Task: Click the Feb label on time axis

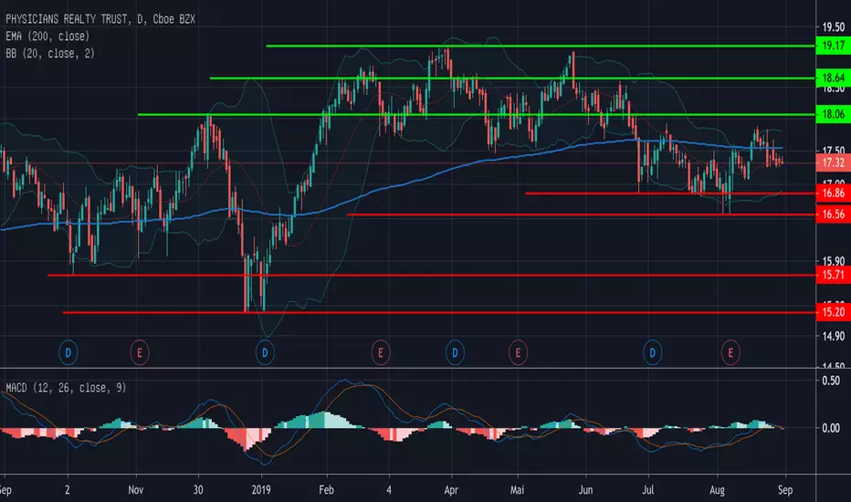Action: tap(326, 490)
